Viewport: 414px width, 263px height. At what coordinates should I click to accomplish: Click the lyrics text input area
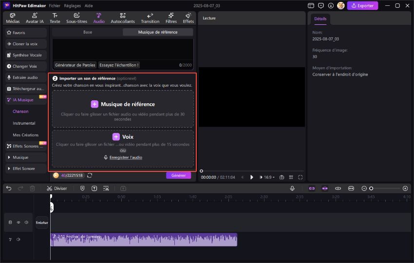[123, 50]
